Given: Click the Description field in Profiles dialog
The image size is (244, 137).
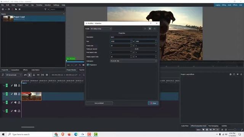Looking at the screenshot, I should click(133, 37).
